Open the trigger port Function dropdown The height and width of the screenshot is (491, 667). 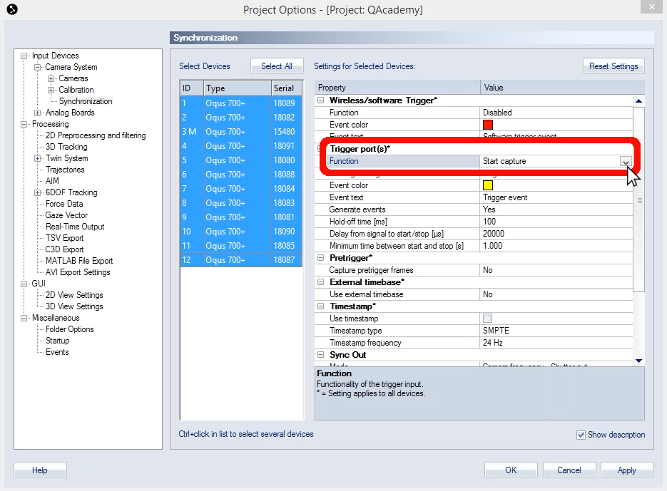coord(625,162)
